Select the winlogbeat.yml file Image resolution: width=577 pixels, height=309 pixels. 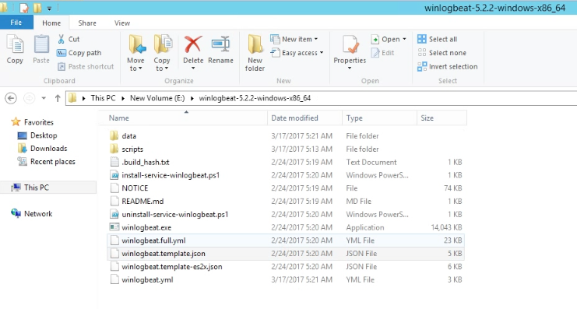pyautogui.click(x=286, y=279)
